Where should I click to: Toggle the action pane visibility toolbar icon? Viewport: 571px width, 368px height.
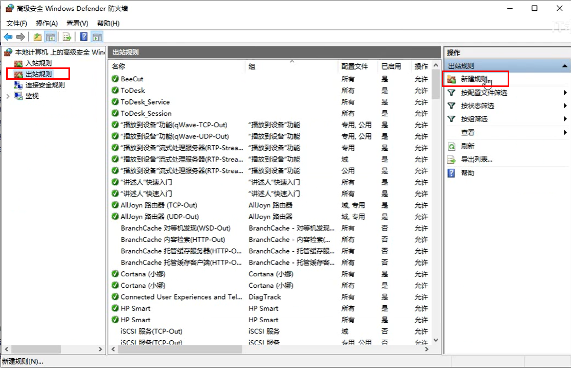click(x=97, y=37)
